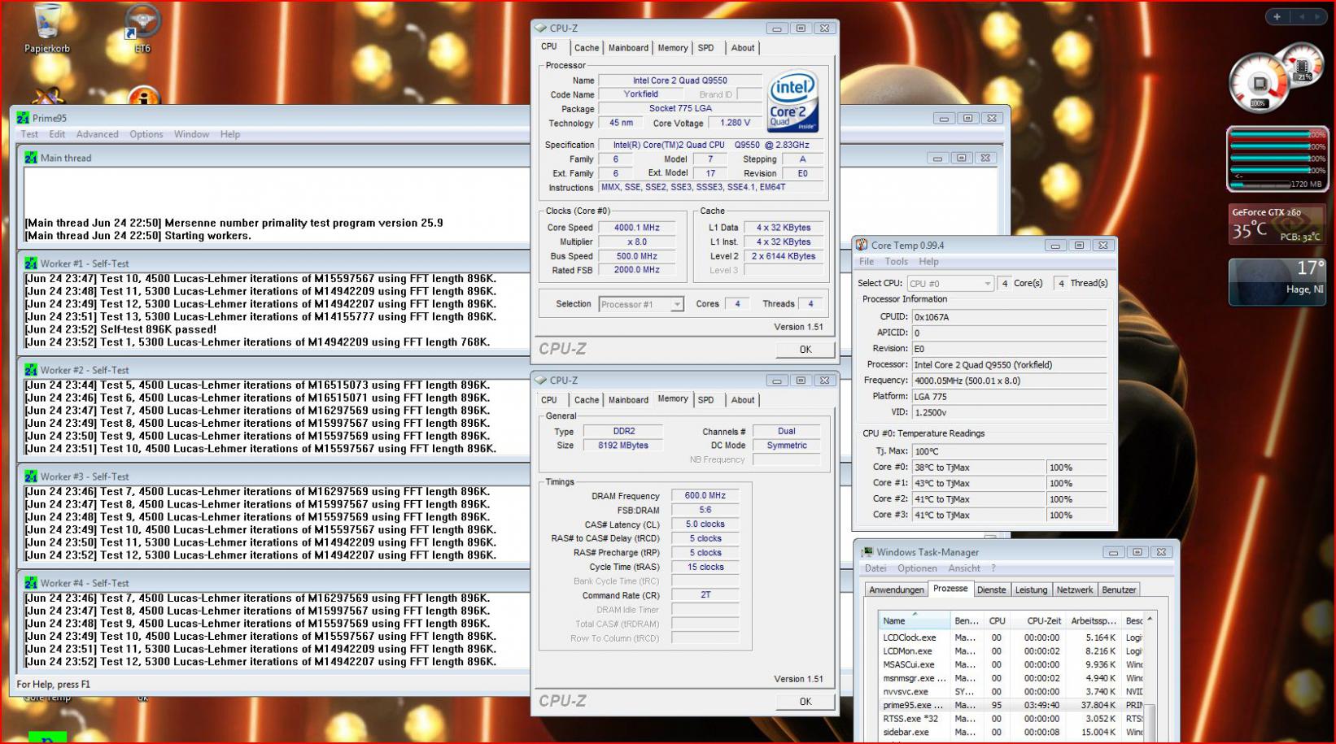1336x744 pixels.
Task: Click the CPU usage dial in the meter gadget
Action: 1259,84
